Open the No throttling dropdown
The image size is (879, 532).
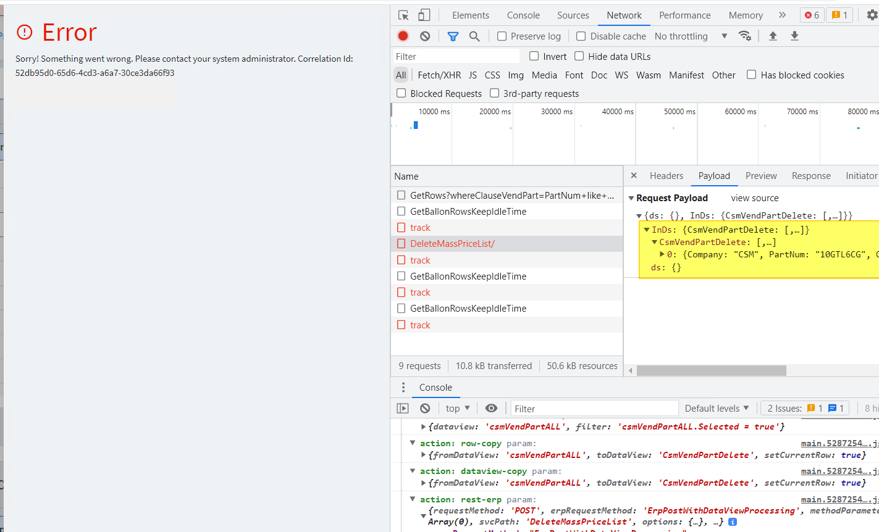(x=691, y=36)
